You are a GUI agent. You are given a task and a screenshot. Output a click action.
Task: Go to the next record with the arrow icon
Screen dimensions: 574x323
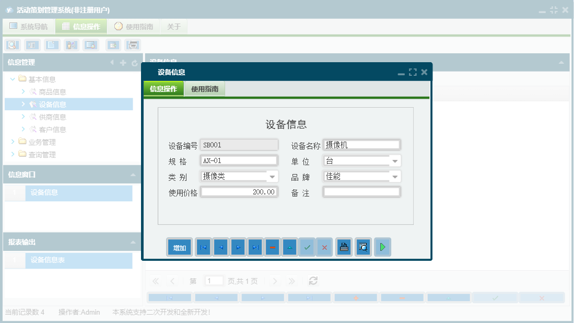pos(238,247)
